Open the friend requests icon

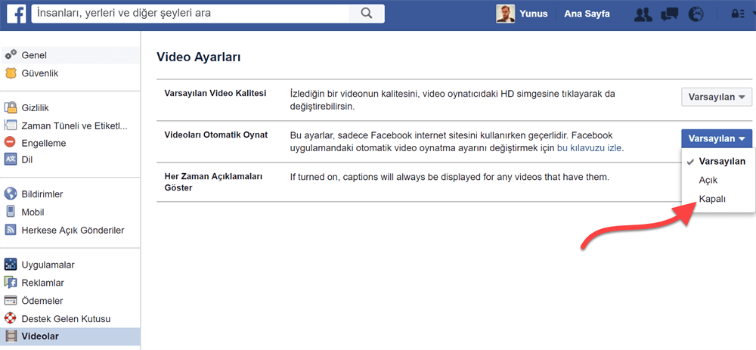click(x=643, y=14)
